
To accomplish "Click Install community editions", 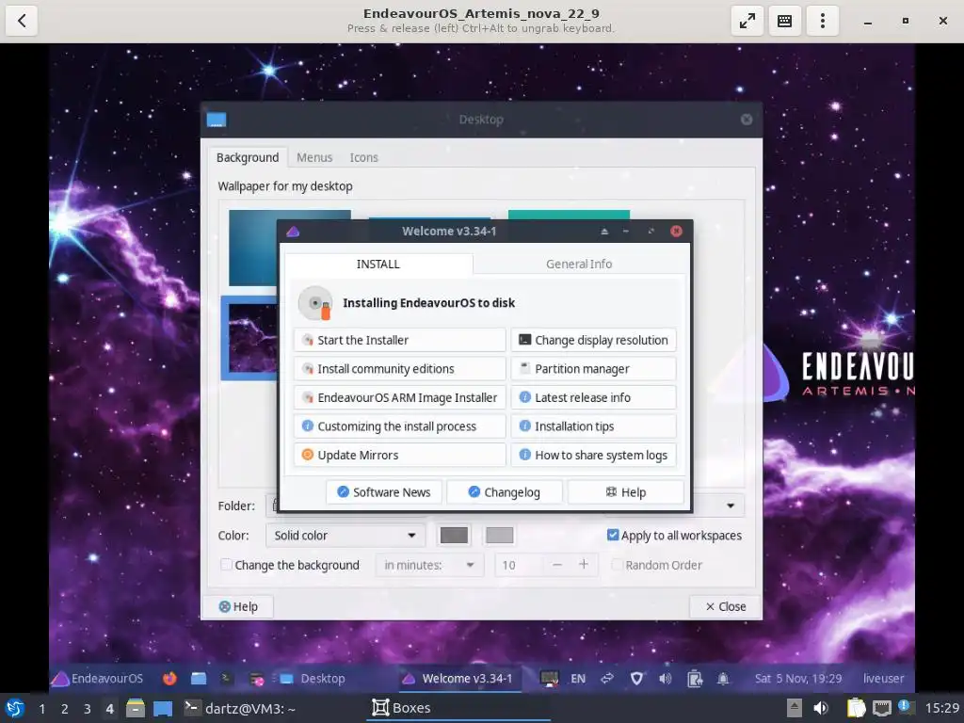I will tap(399, 369).
